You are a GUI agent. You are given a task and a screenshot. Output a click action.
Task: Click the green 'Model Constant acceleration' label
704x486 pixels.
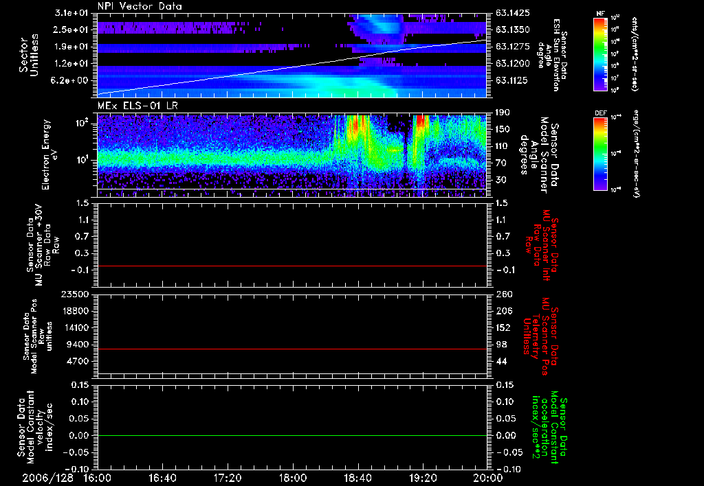548,428
